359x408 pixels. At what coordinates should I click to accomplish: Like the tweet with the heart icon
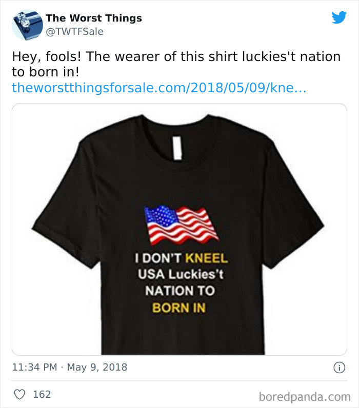20,394
